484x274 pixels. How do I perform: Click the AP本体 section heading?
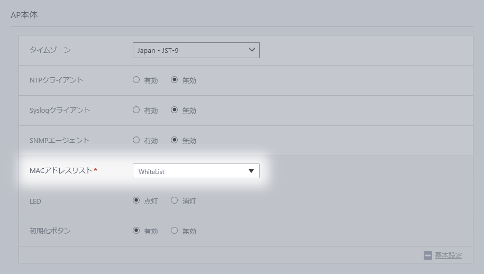click(24, 15)
